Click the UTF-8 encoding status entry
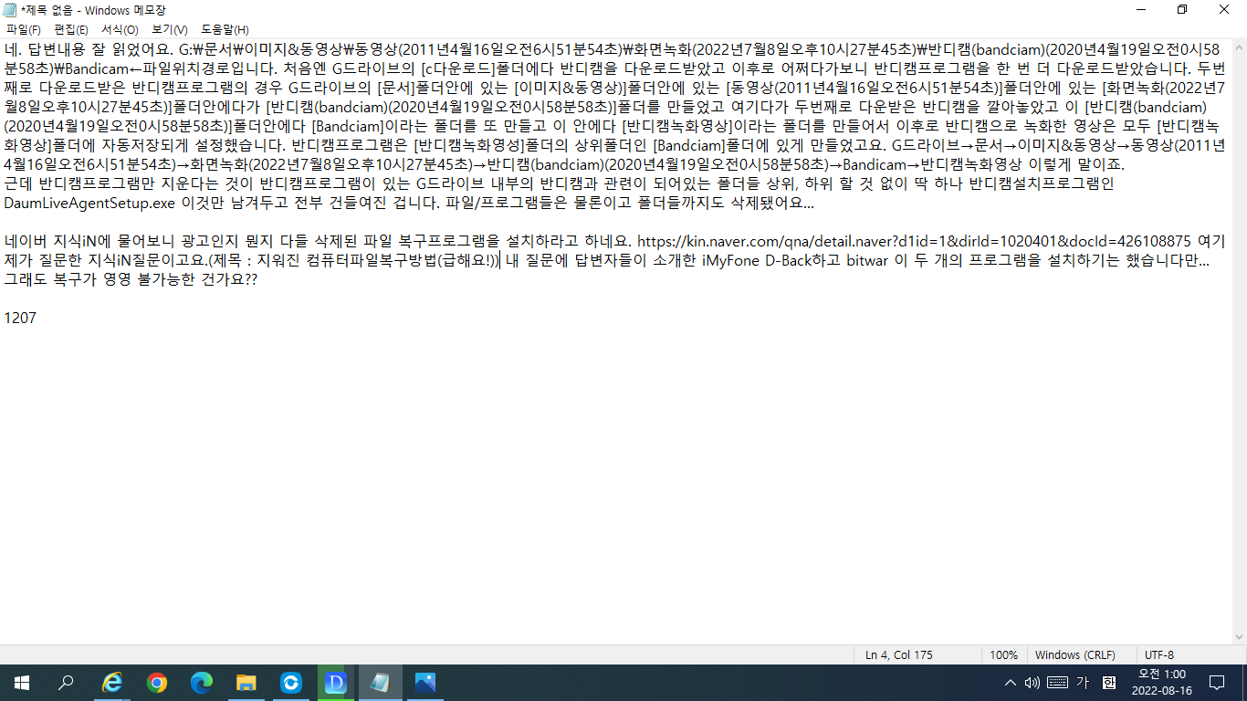Image resolution: width=1247 pixels, height=701 pixels. pos(1158,654)
